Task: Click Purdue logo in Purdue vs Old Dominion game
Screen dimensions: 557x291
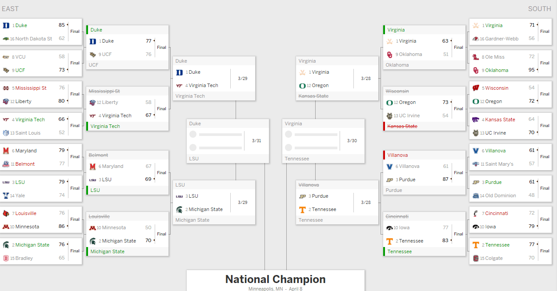Action: tap(476, 182)
